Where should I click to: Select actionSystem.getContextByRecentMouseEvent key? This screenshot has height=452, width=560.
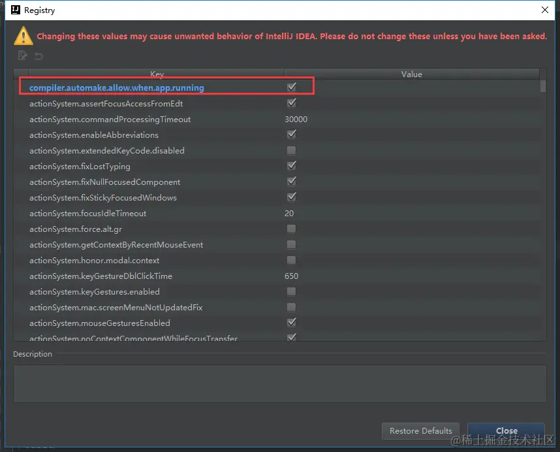[x=116, y=245]
